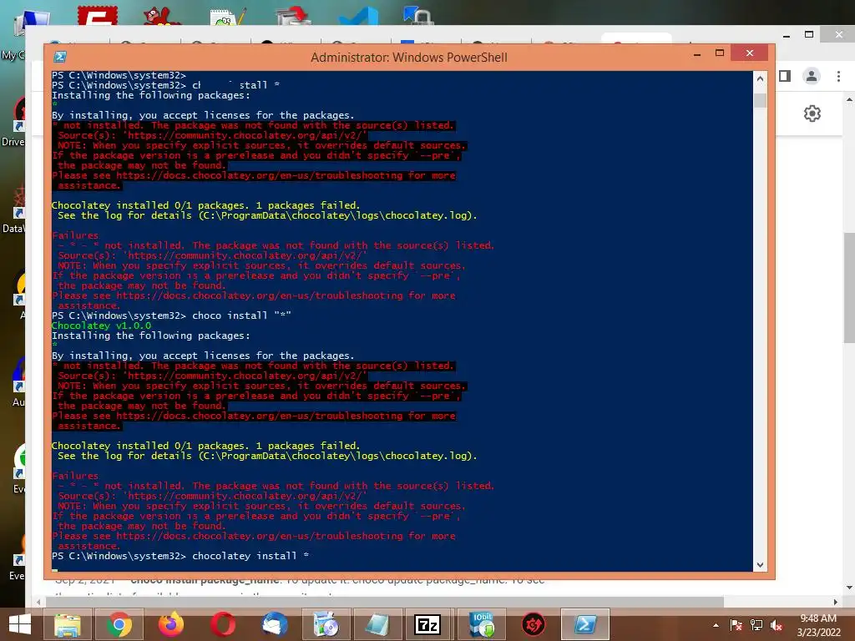Click Chrome page scrollbar down arrow
855x641 pixels.
849,588
